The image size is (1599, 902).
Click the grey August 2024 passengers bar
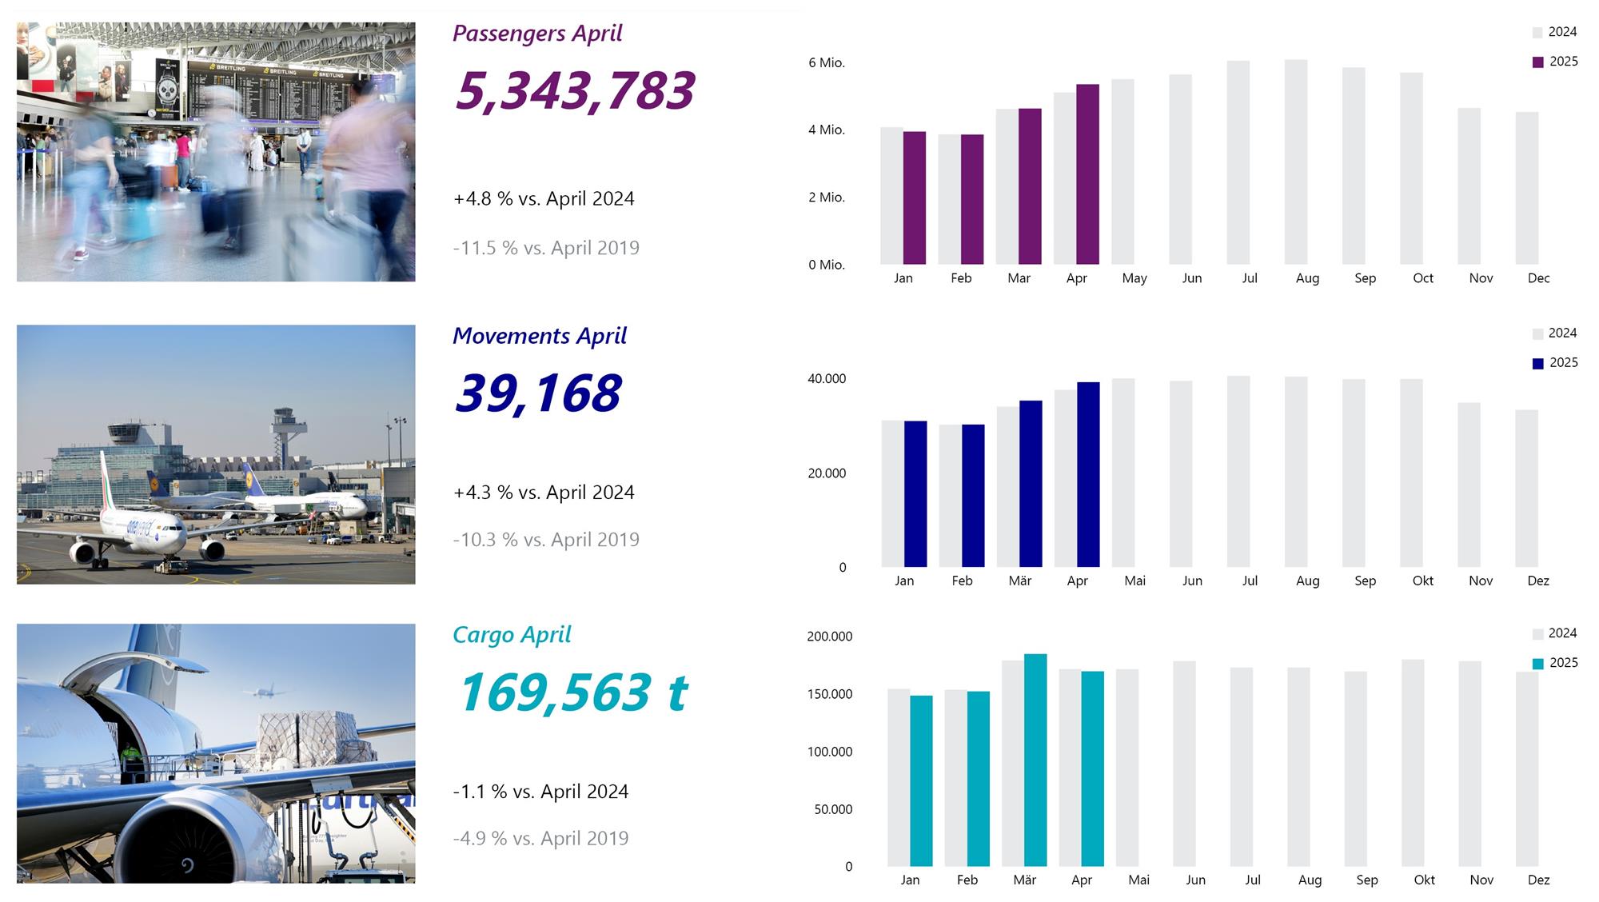point(1296,162)
